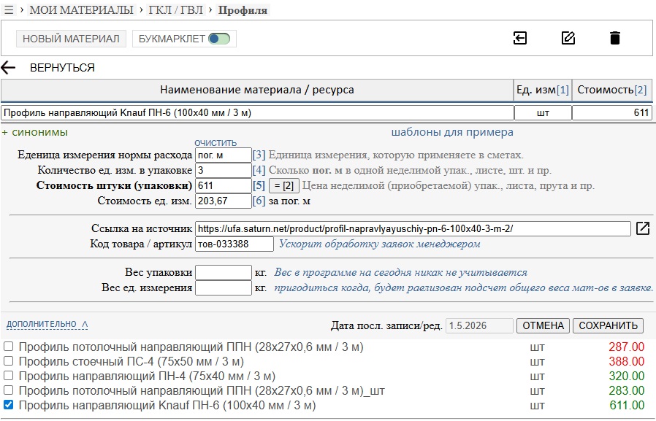Click the ОТМЕНА button
Screen dimensions: 656x421
point(543,325)
